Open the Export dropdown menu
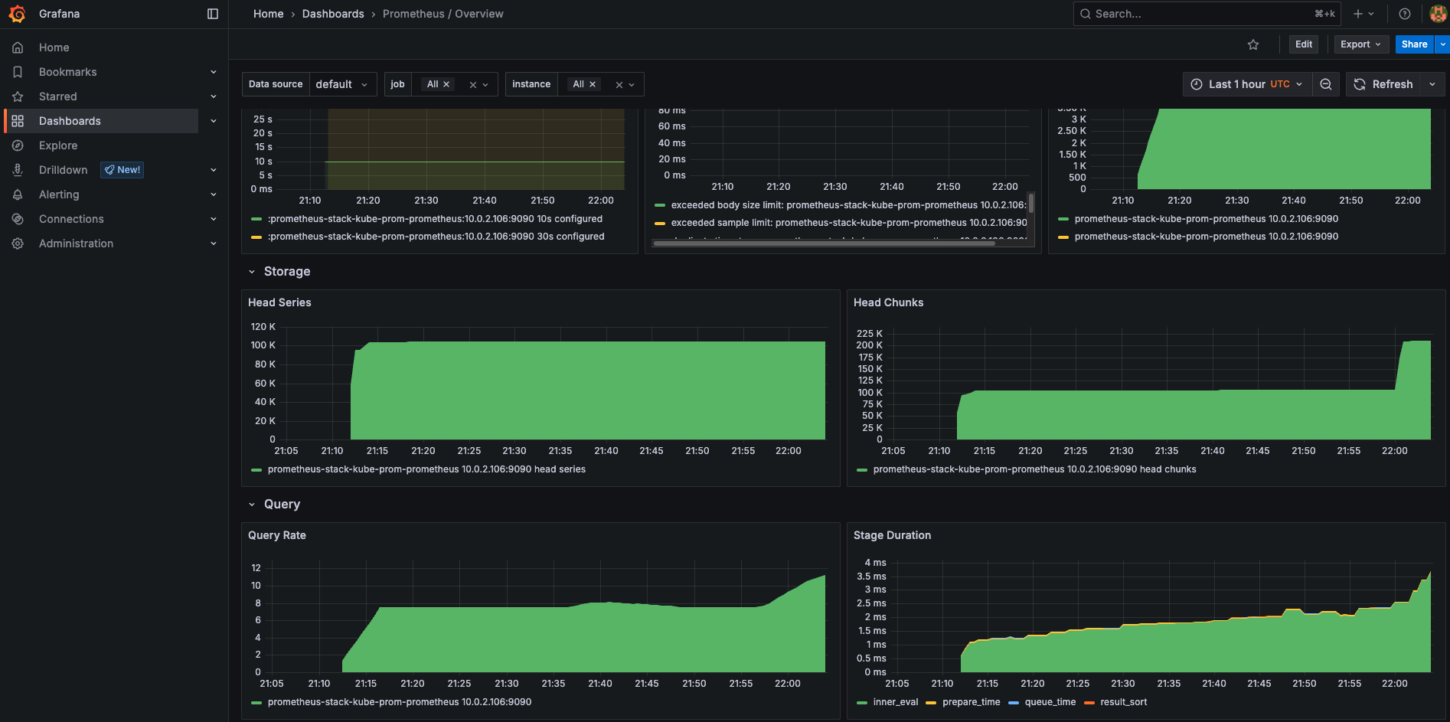This screenshot has width=1450, height=722. pos(1360,44)
